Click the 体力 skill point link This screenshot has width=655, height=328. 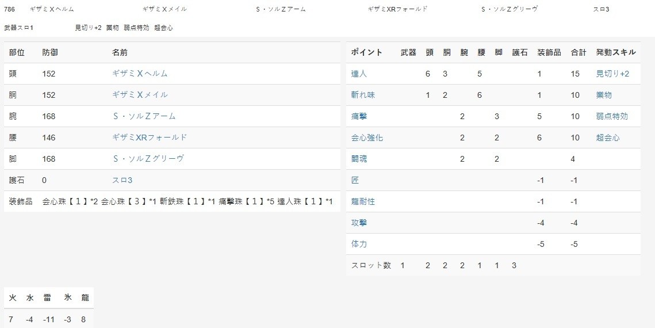pos(359,244)
